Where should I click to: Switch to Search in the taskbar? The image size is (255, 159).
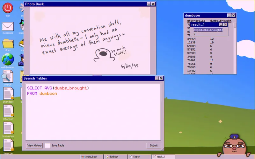click(x=139, y=157)
